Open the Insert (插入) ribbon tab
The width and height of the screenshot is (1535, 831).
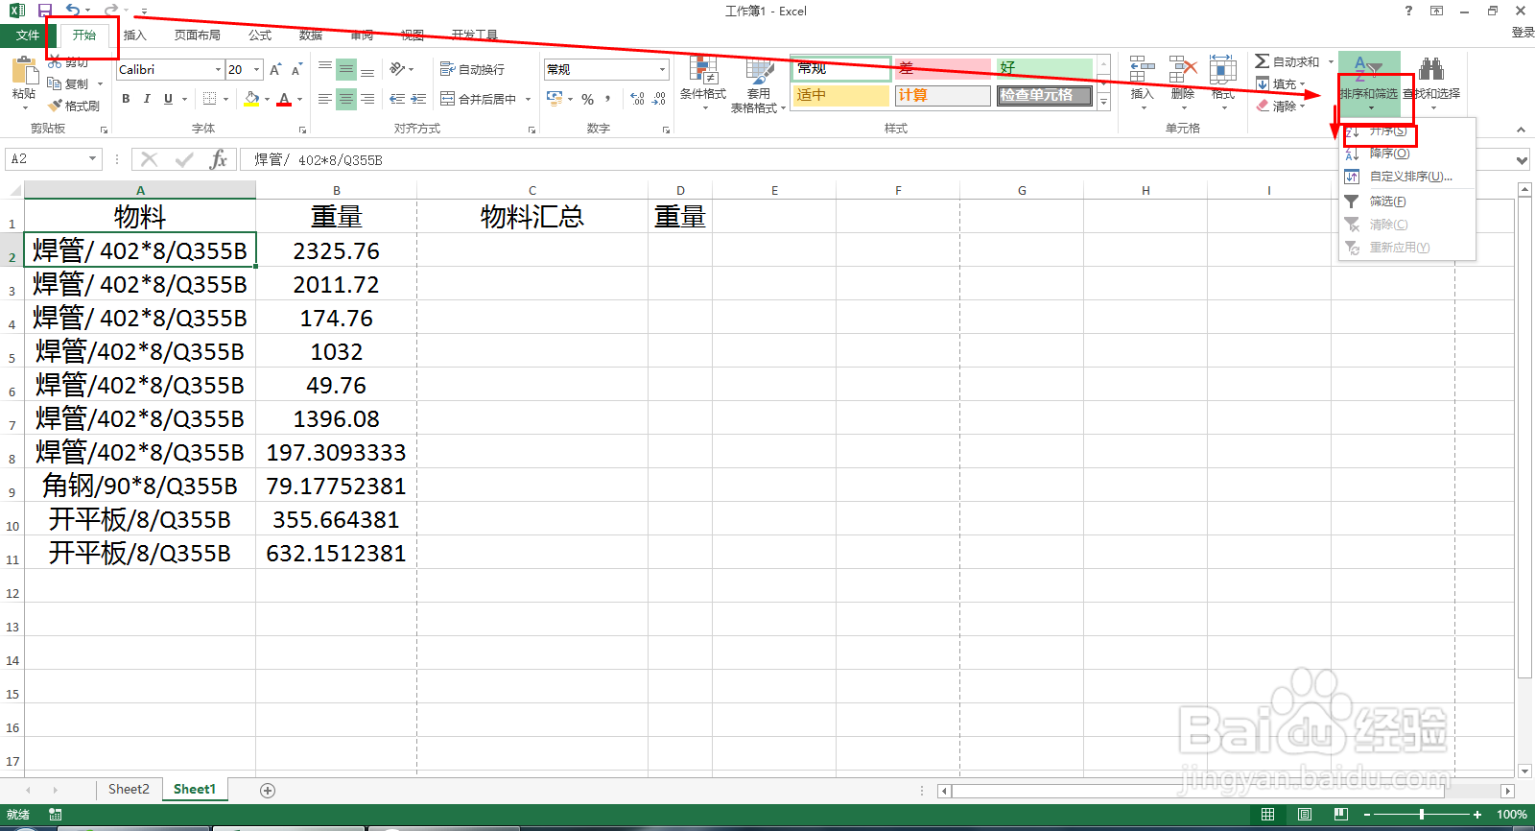(x=135, y=36)
